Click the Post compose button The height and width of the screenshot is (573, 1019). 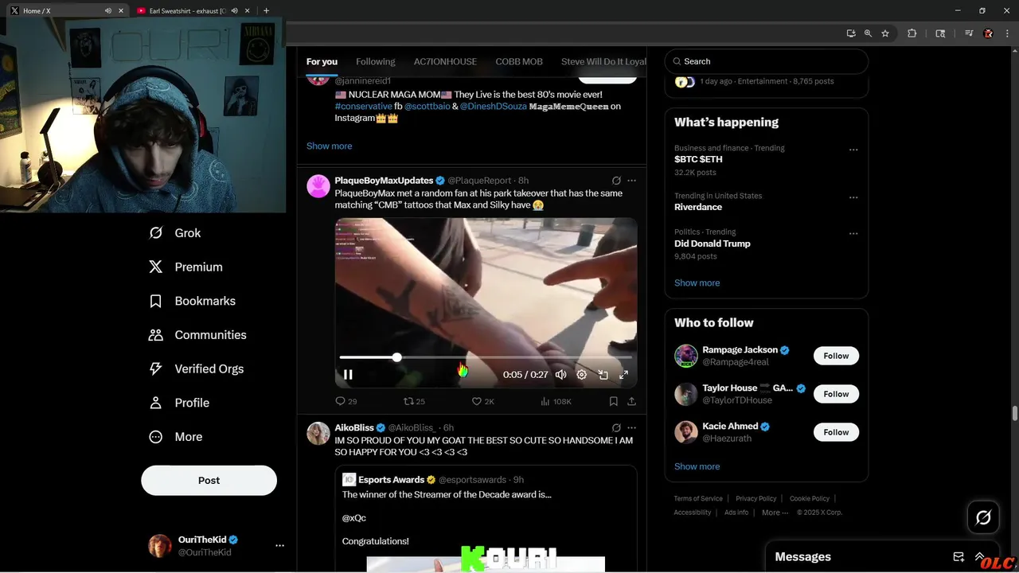click(209, 481)
